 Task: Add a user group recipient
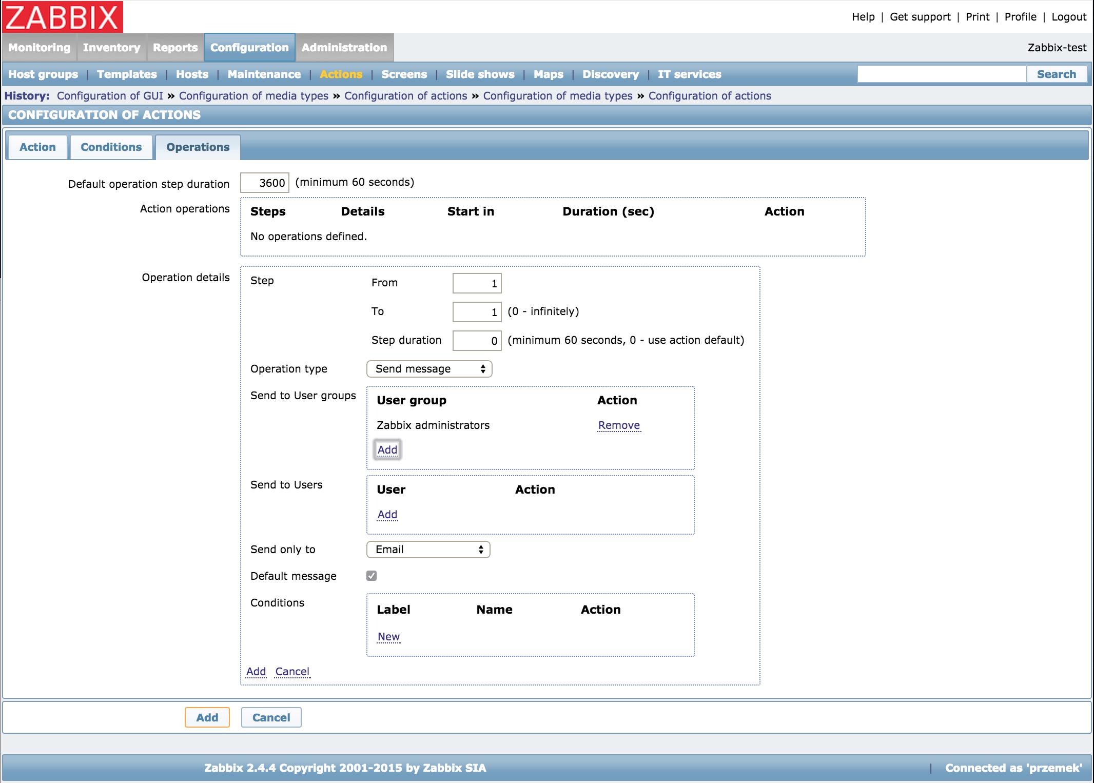(387, 450)
